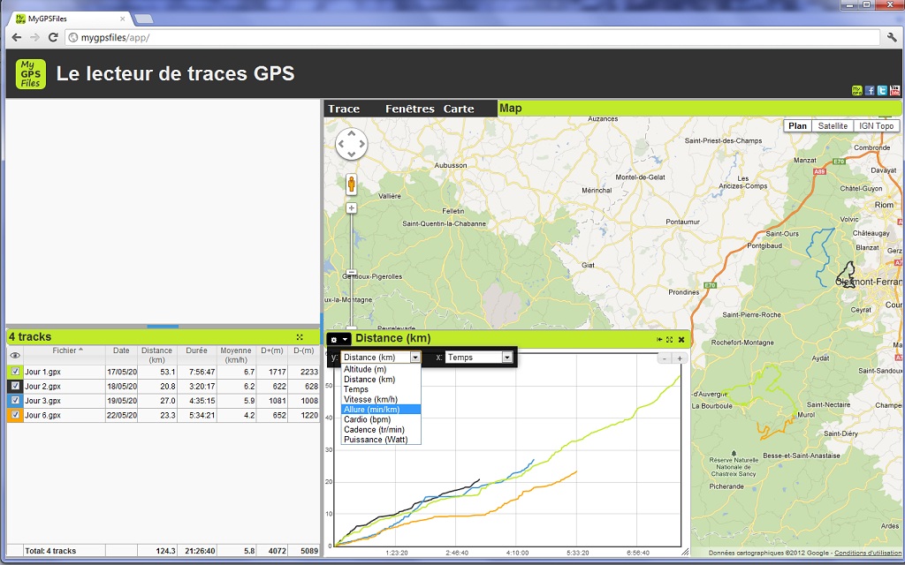The width and height of the screenshot is (905, 565).
Task: Reload the page with the refresh icon
Action: click(53, 37)
